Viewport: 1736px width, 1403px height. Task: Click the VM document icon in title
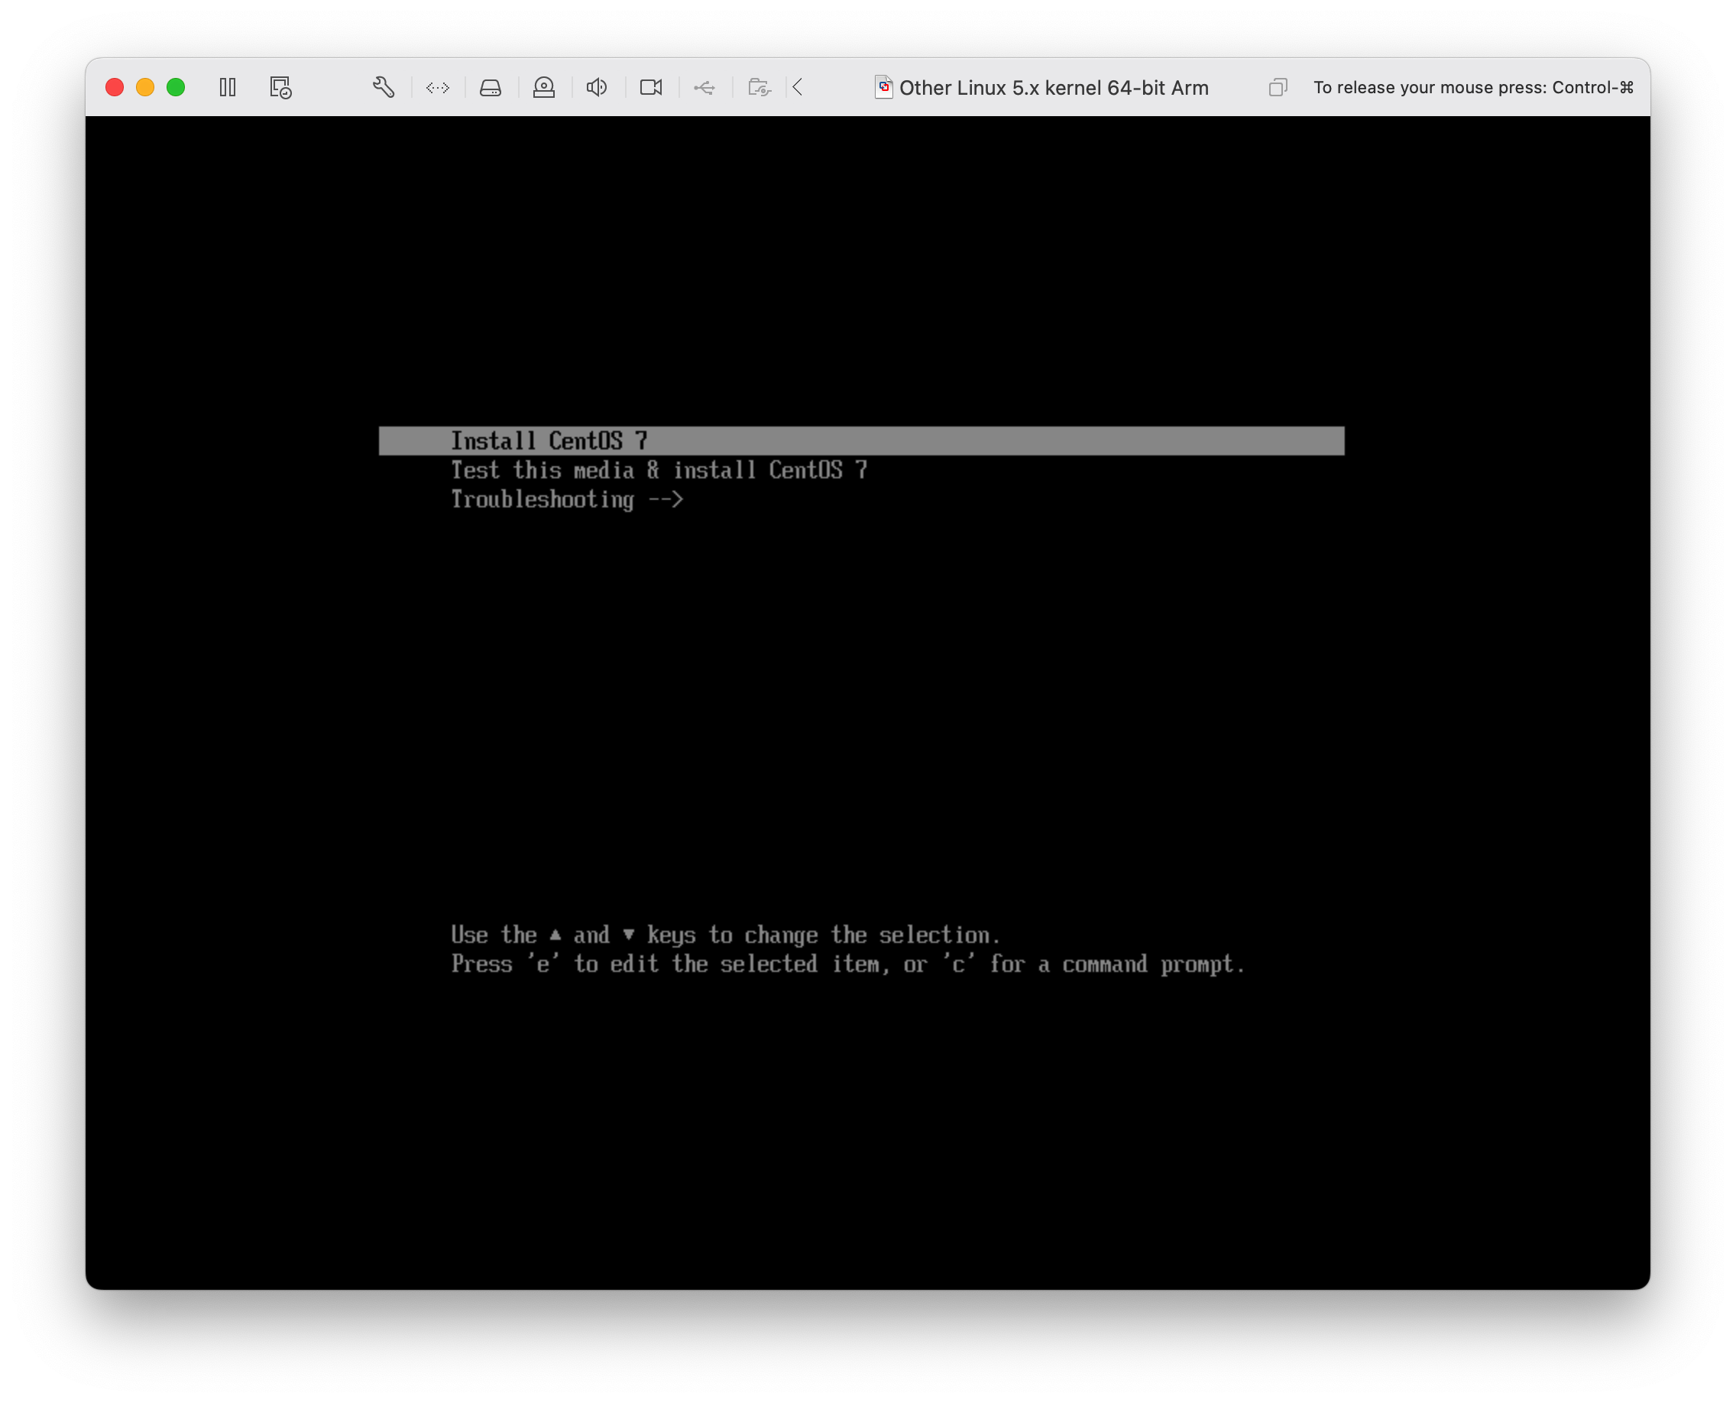884,87
